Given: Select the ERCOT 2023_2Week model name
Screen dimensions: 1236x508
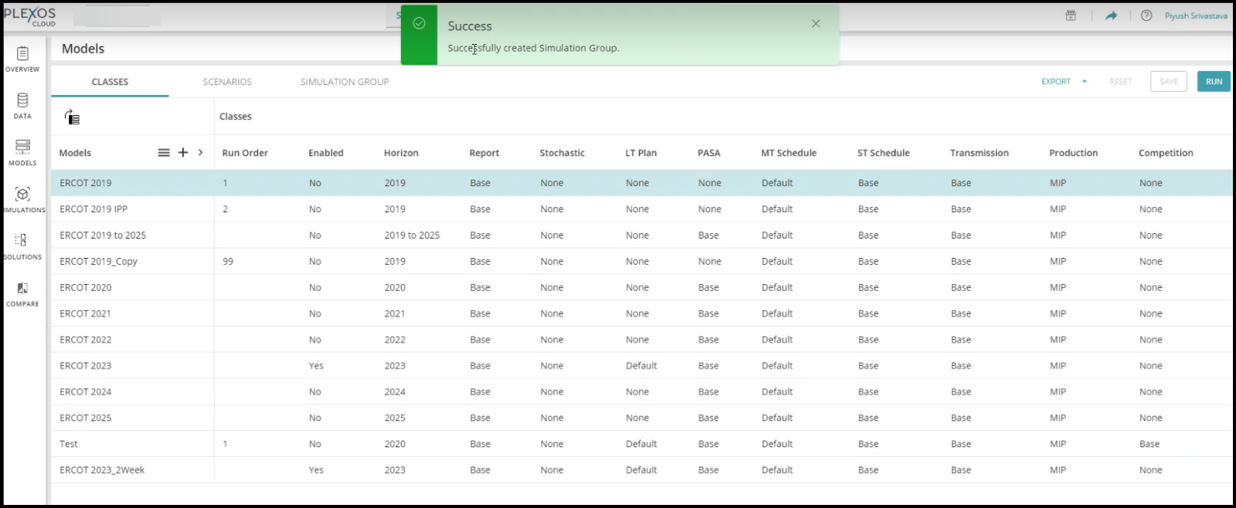Looking at the screenshot, I should (x=102, y=470).
